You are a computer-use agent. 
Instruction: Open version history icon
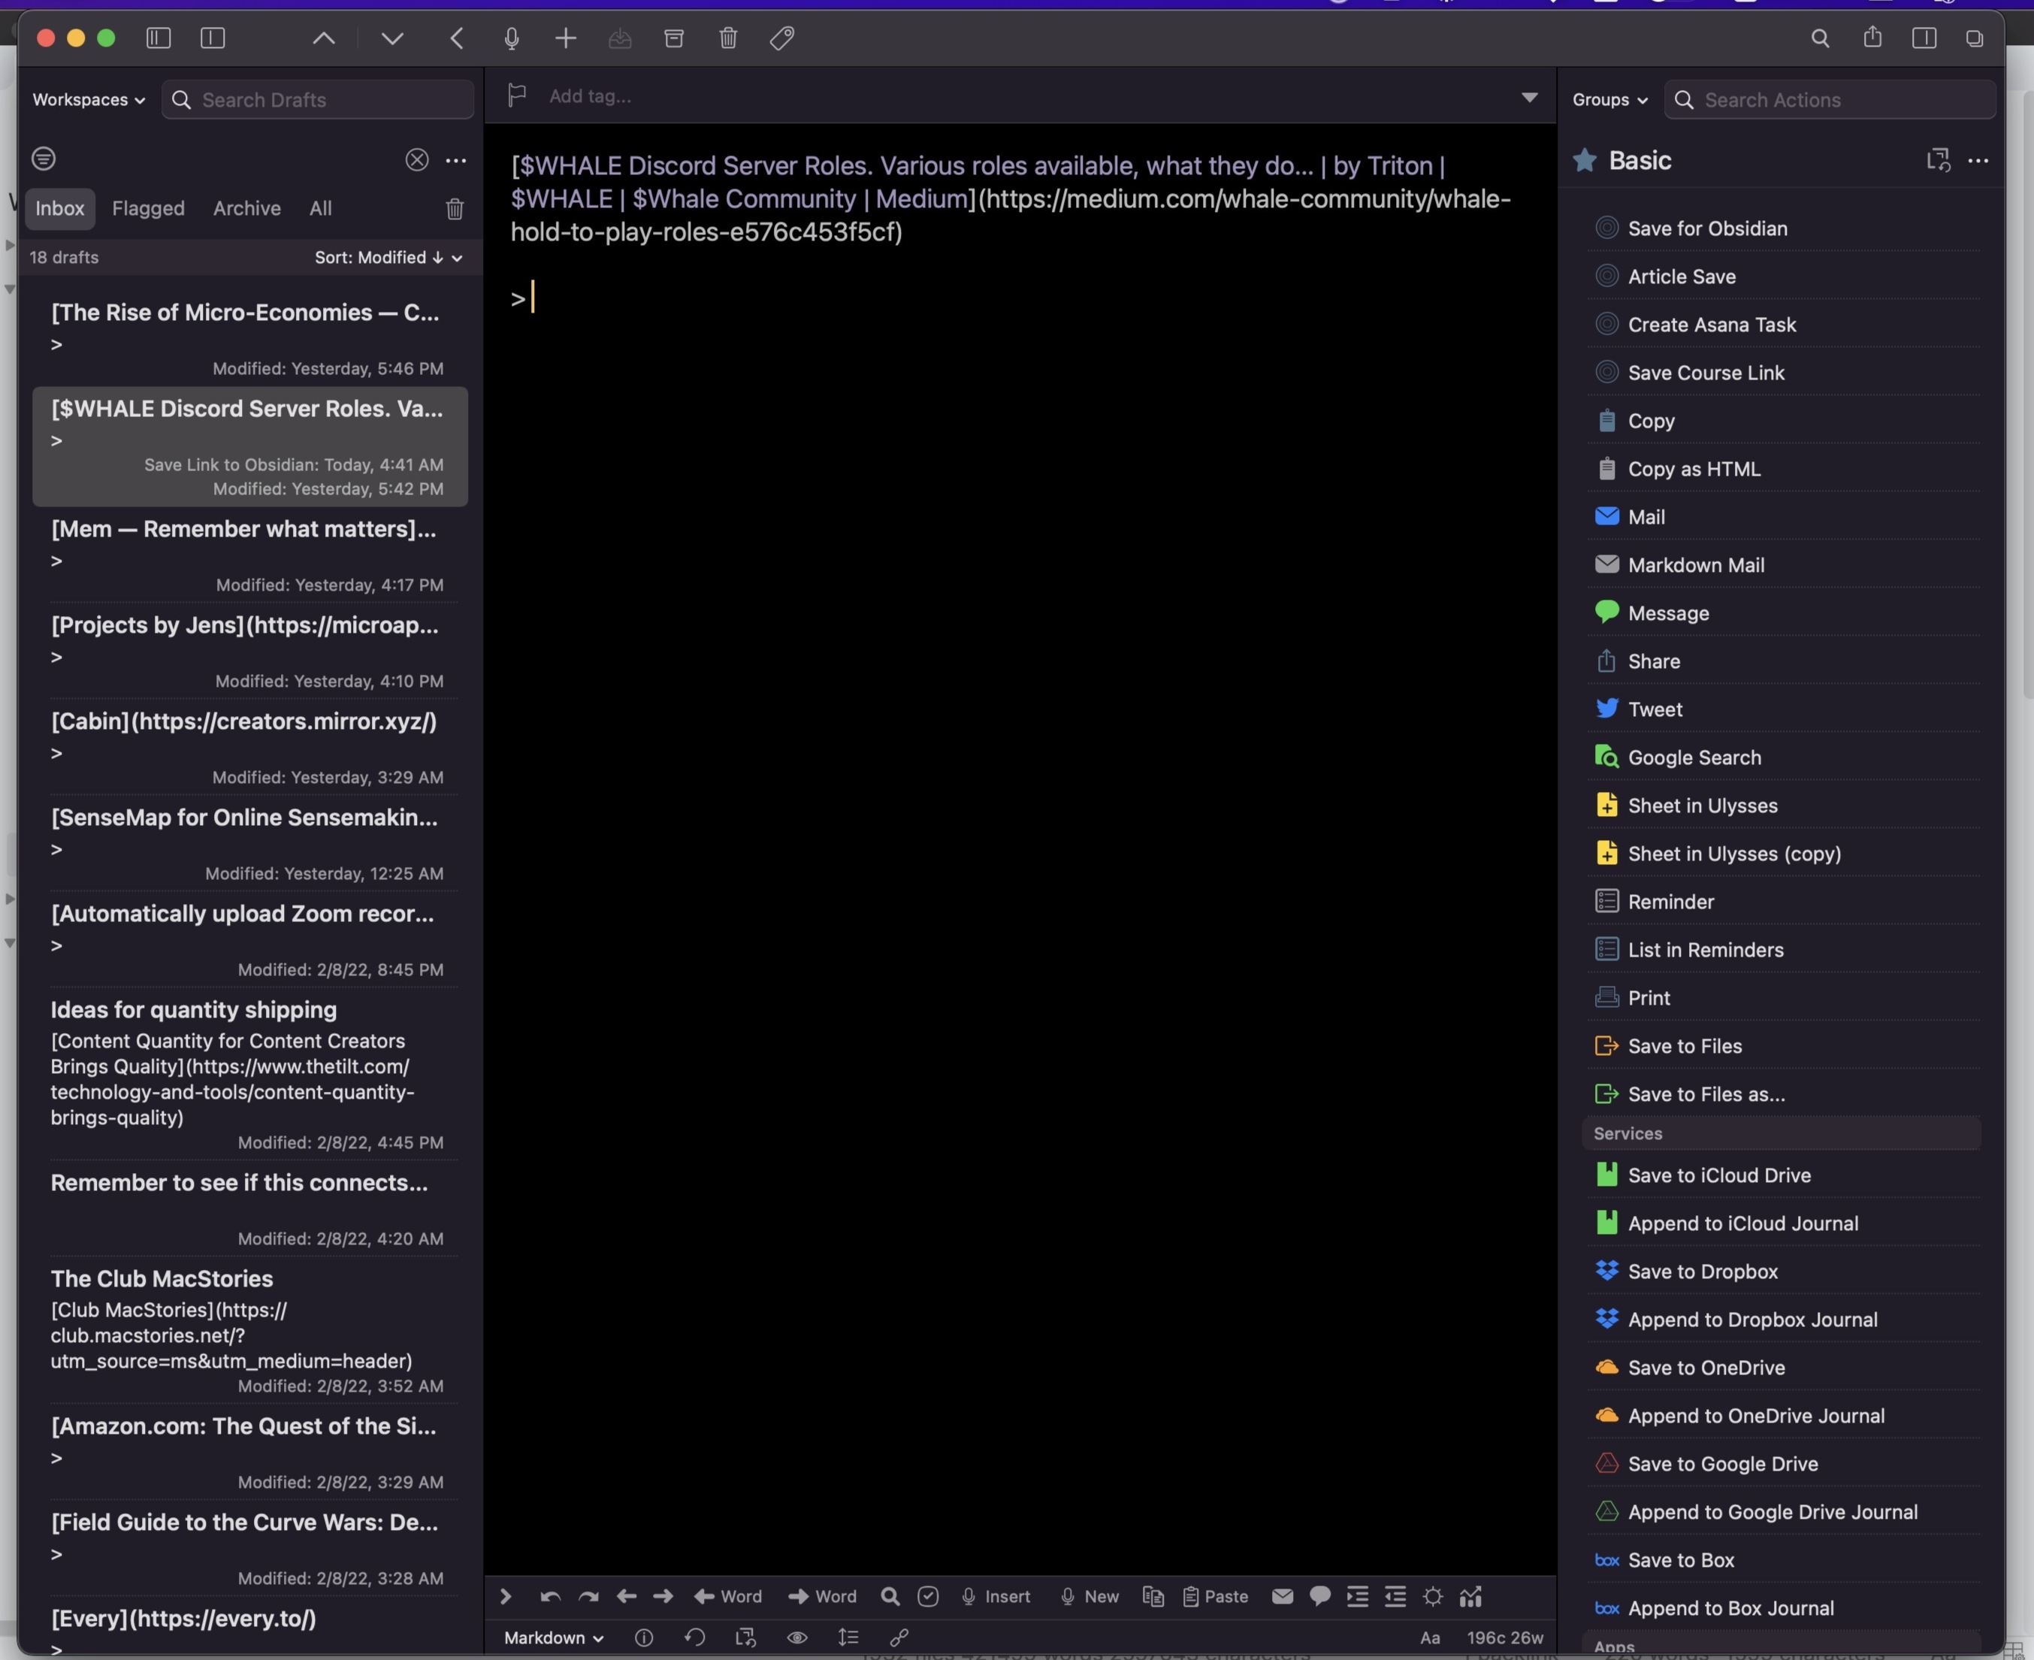pos(695,1638)
